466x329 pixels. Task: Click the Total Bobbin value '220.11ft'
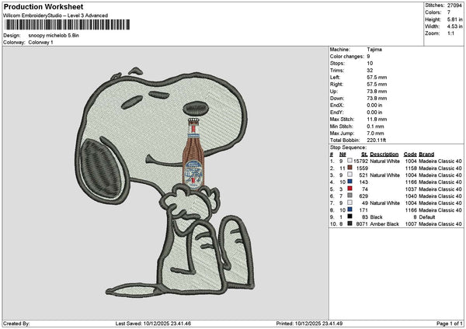[376, 140]
